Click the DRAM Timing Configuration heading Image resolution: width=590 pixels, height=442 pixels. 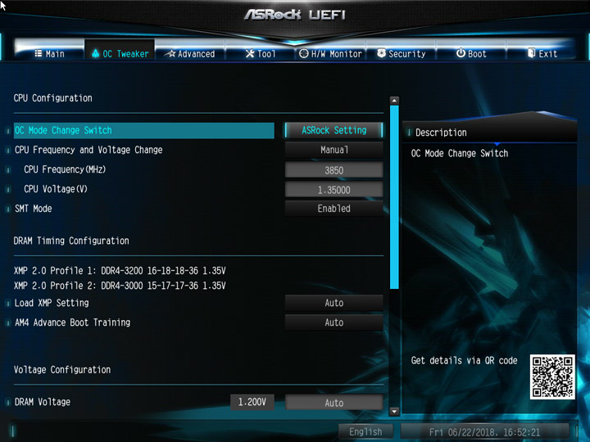click(71, 241)
